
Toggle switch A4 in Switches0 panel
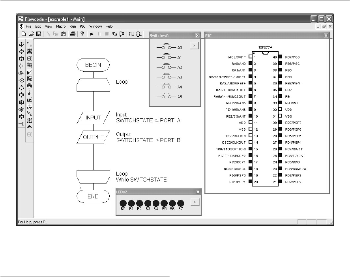[x=167, y=86]
